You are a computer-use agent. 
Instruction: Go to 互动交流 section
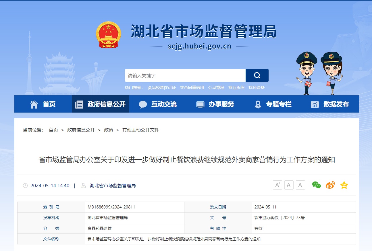point(158,104)
